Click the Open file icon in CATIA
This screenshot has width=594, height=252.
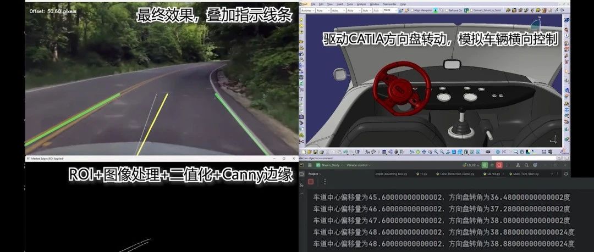(310, 152)
